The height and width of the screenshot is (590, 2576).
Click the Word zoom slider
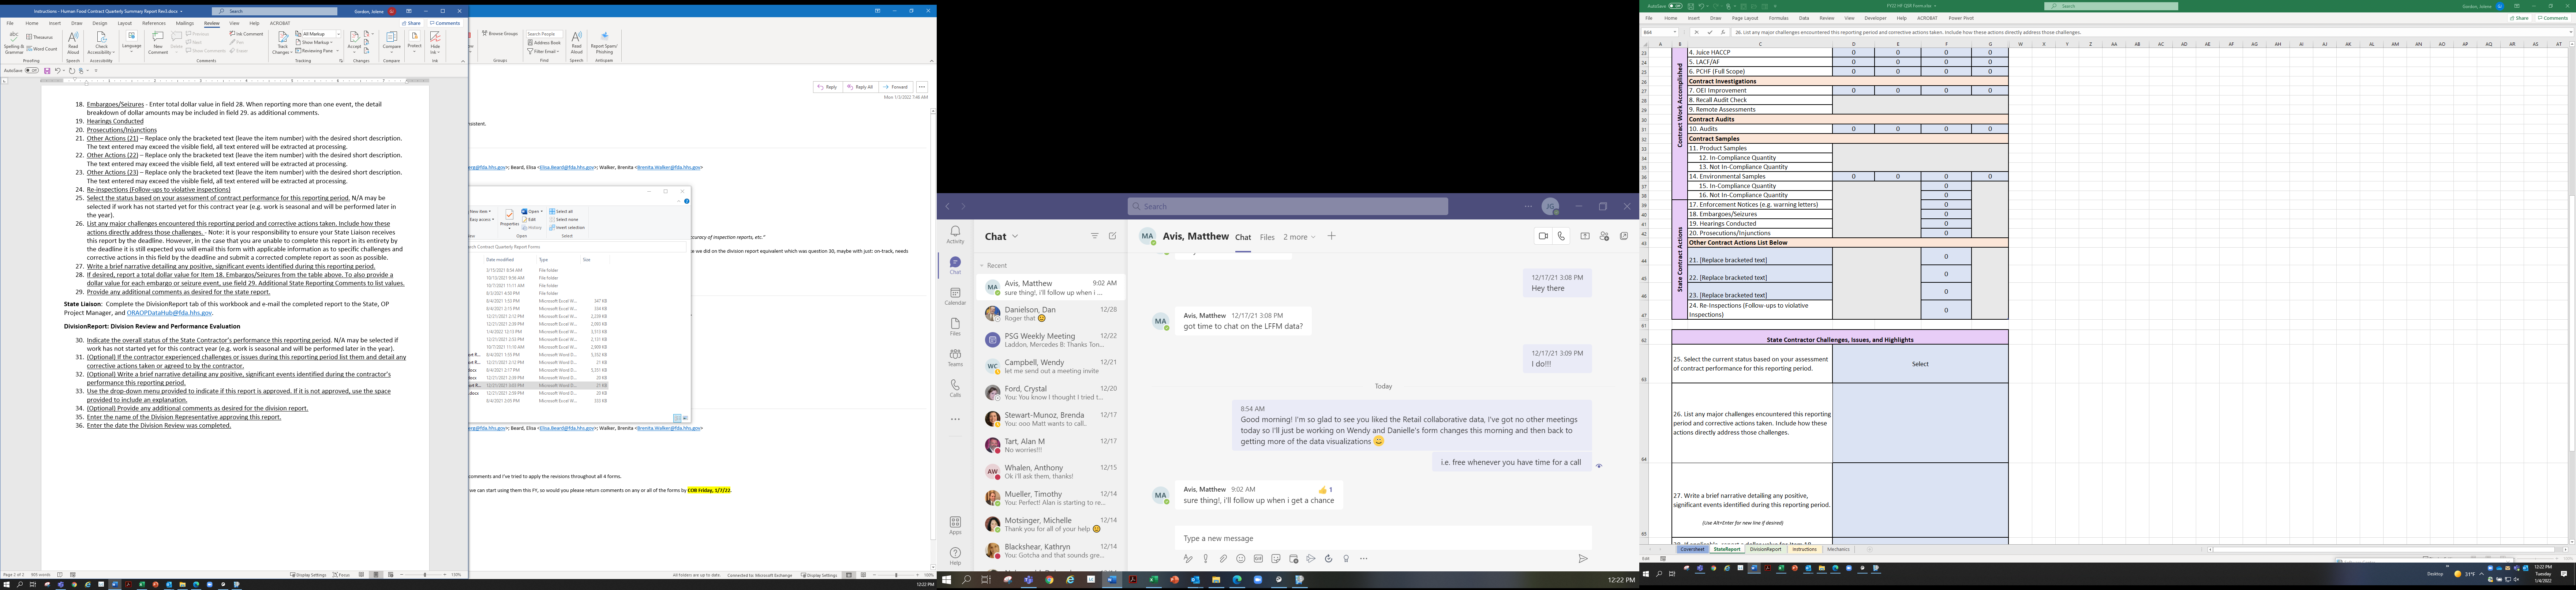point(425,575)
